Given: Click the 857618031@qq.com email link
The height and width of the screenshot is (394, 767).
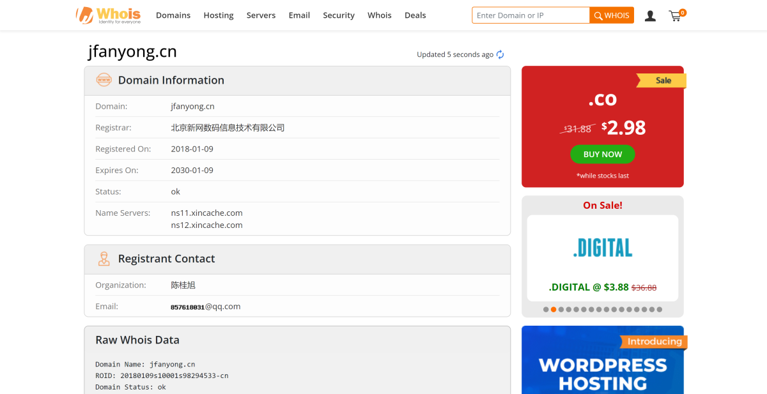Looking at the screenshot, I should click(x=205, y=306).
